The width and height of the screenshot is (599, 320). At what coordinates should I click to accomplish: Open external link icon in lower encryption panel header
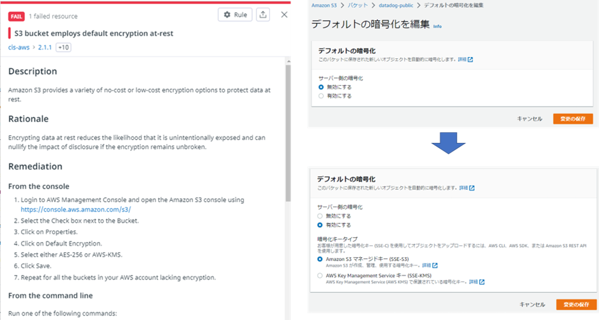click(x=472, y=188)
